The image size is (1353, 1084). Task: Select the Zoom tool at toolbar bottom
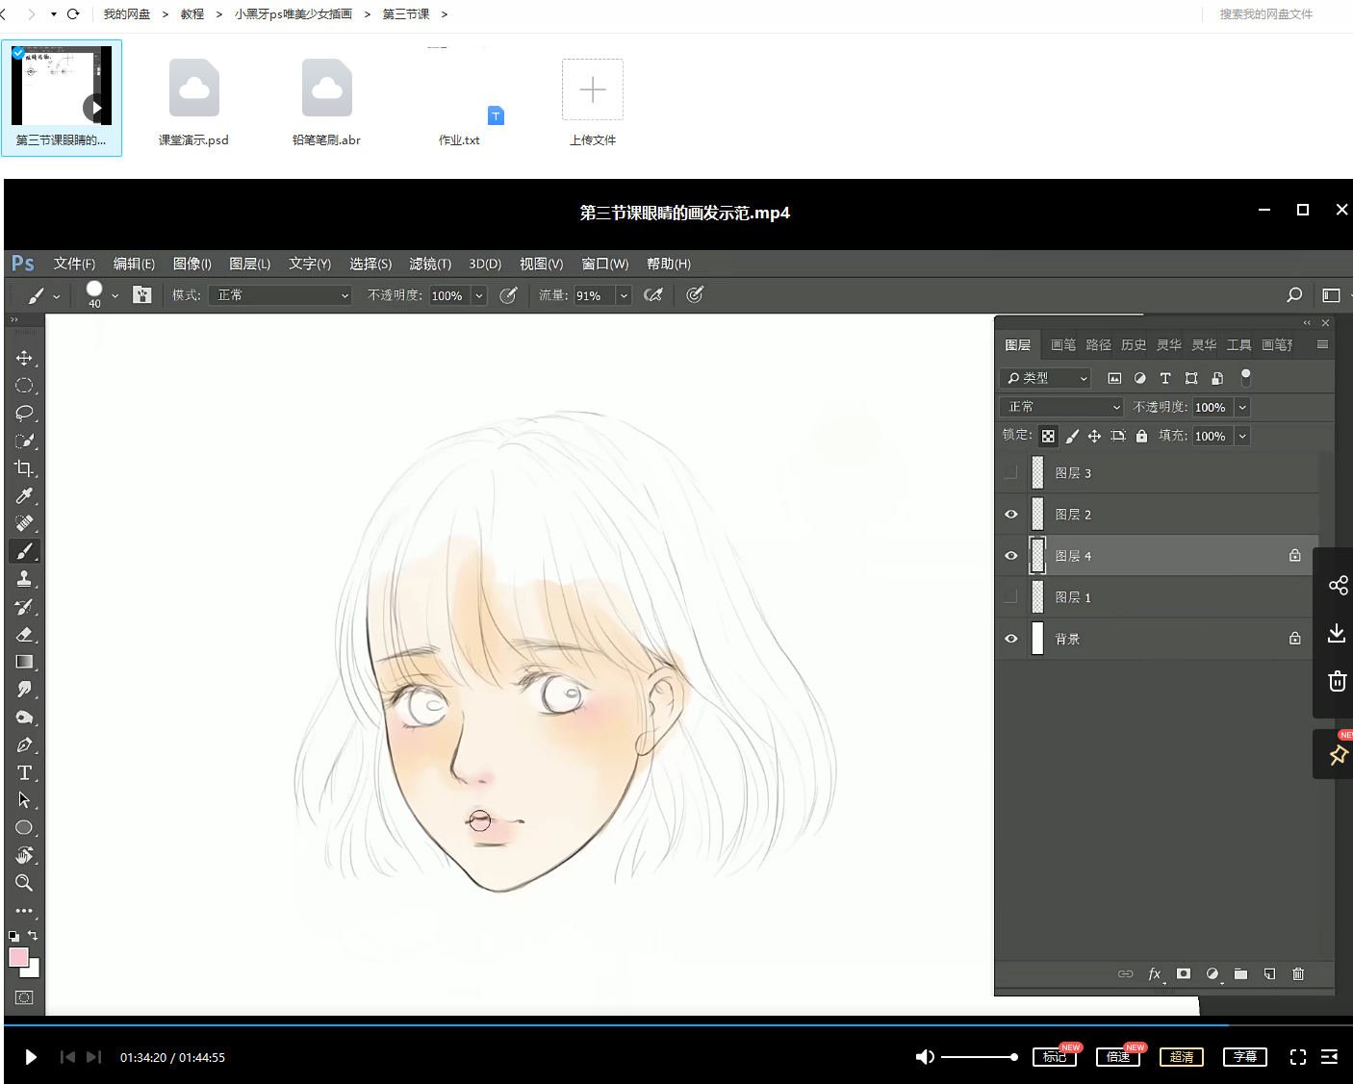click(x=25, y=883)
